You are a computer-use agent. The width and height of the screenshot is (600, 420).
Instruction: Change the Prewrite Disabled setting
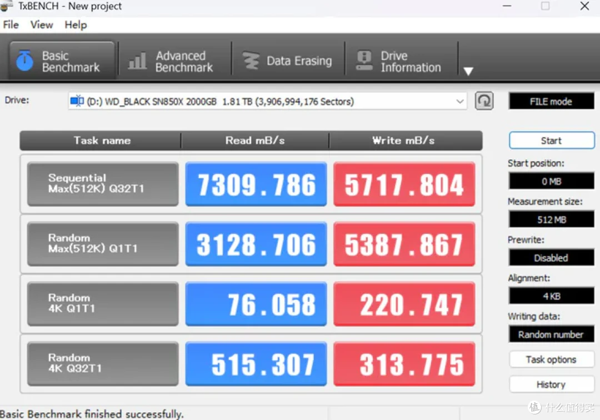[551, 258]
